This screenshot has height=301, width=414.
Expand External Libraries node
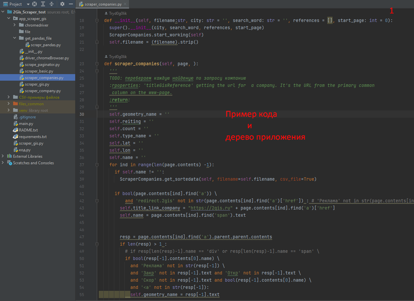[3, 156]
